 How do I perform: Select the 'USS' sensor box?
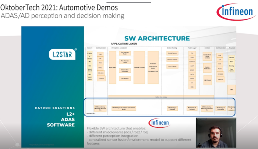90,66
